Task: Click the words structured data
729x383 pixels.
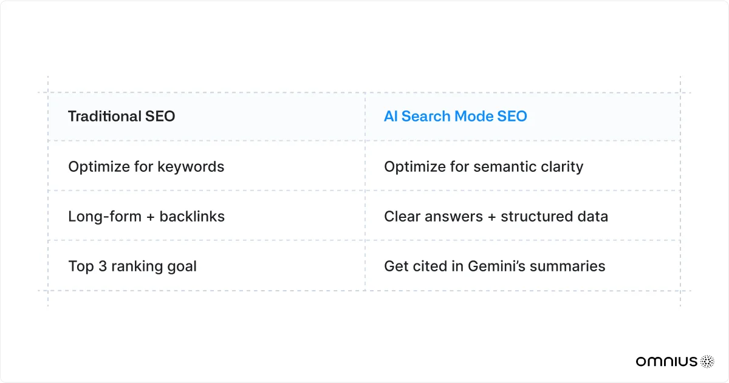Action: [x=554, y=216]
